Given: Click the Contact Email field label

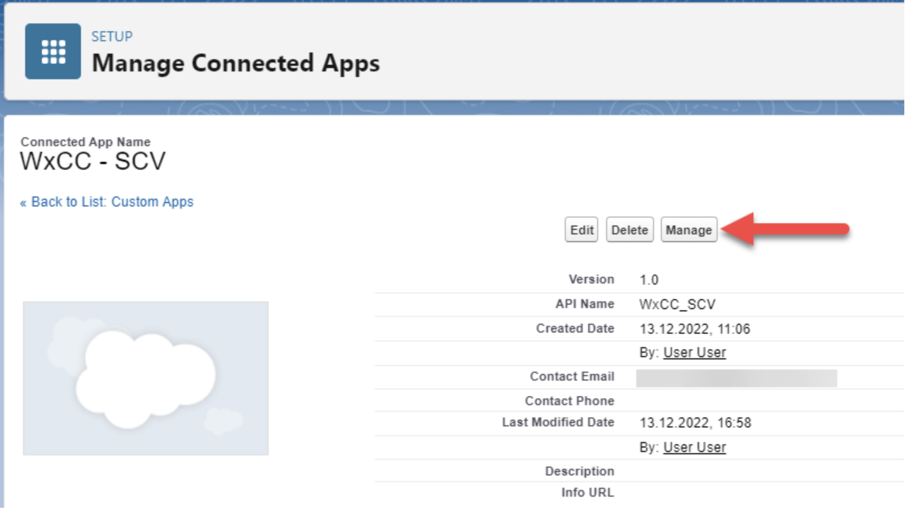Looking at the screenshot, I should point(572,376).
